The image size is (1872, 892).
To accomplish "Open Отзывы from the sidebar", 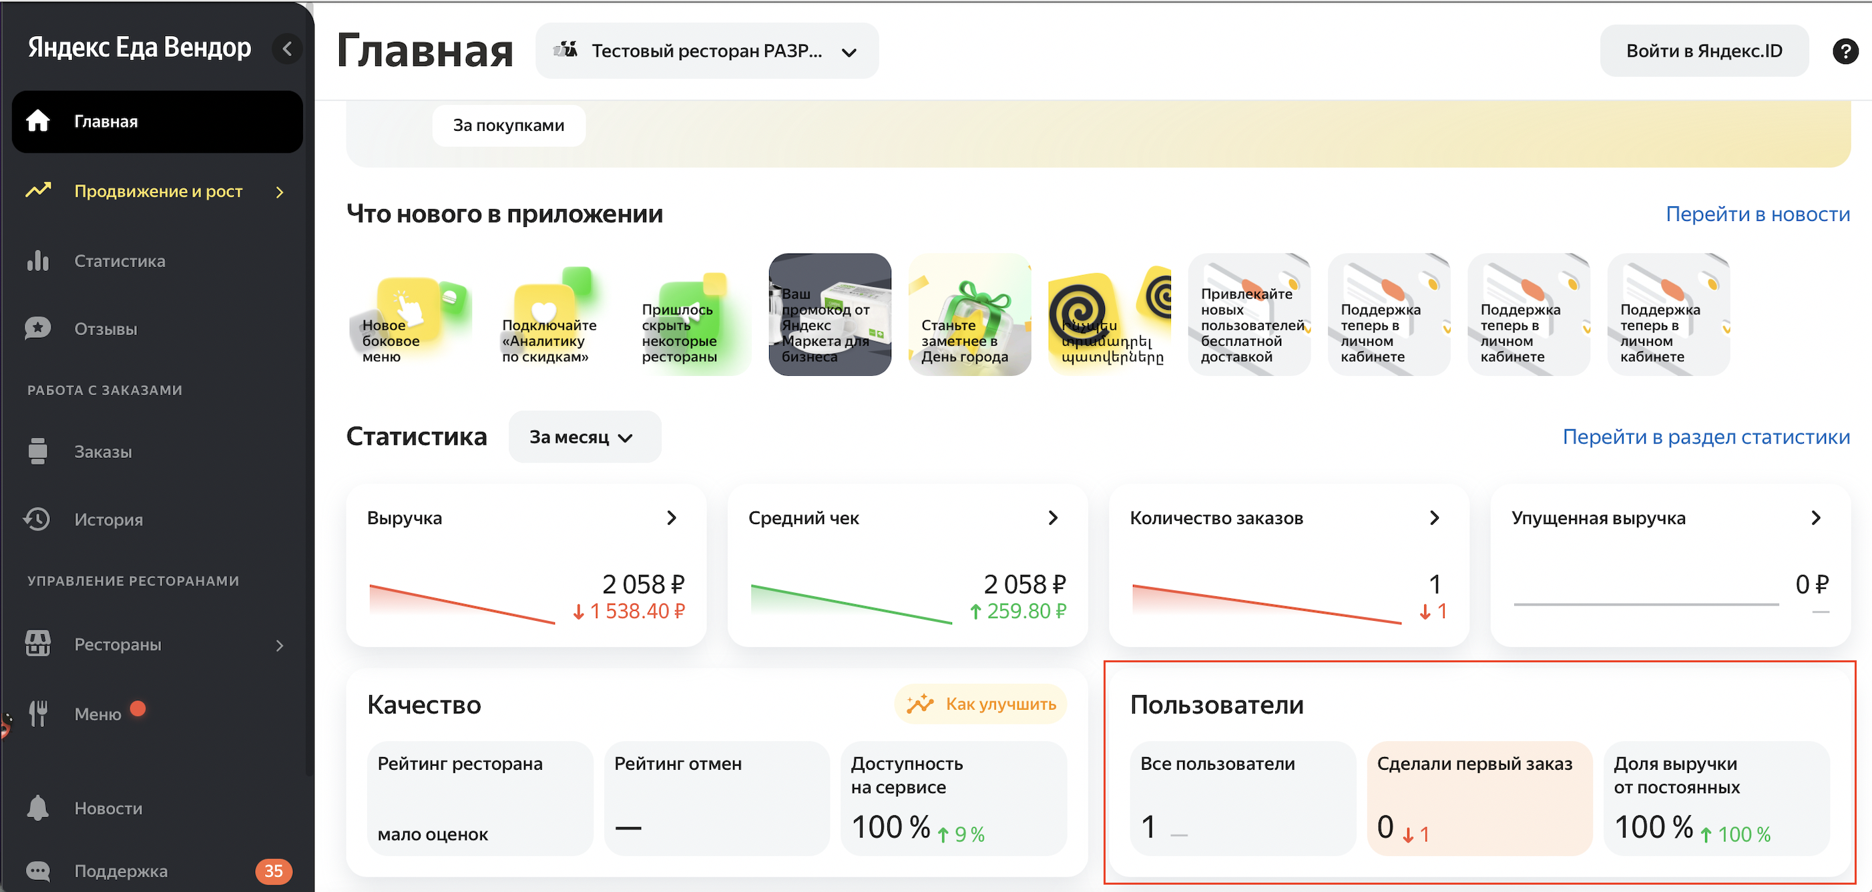I will click(x=157, y=328).
